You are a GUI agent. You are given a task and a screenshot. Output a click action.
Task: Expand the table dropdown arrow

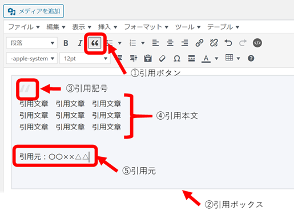[x=238, y=58]
